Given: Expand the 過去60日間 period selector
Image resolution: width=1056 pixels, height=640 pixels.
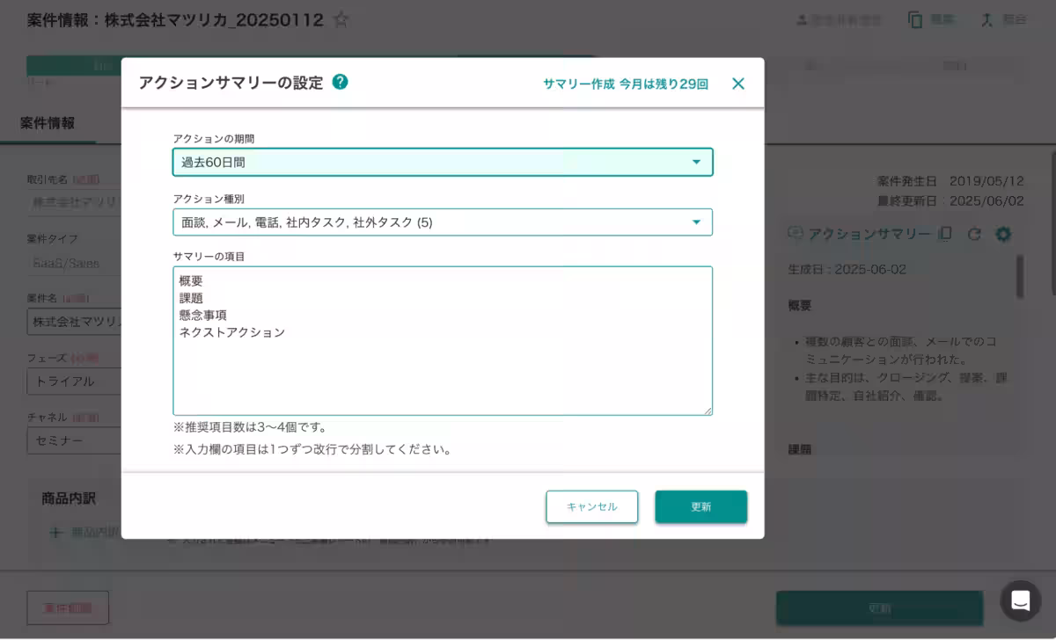Looking at the screenshot, I should (x=696, y=162).
